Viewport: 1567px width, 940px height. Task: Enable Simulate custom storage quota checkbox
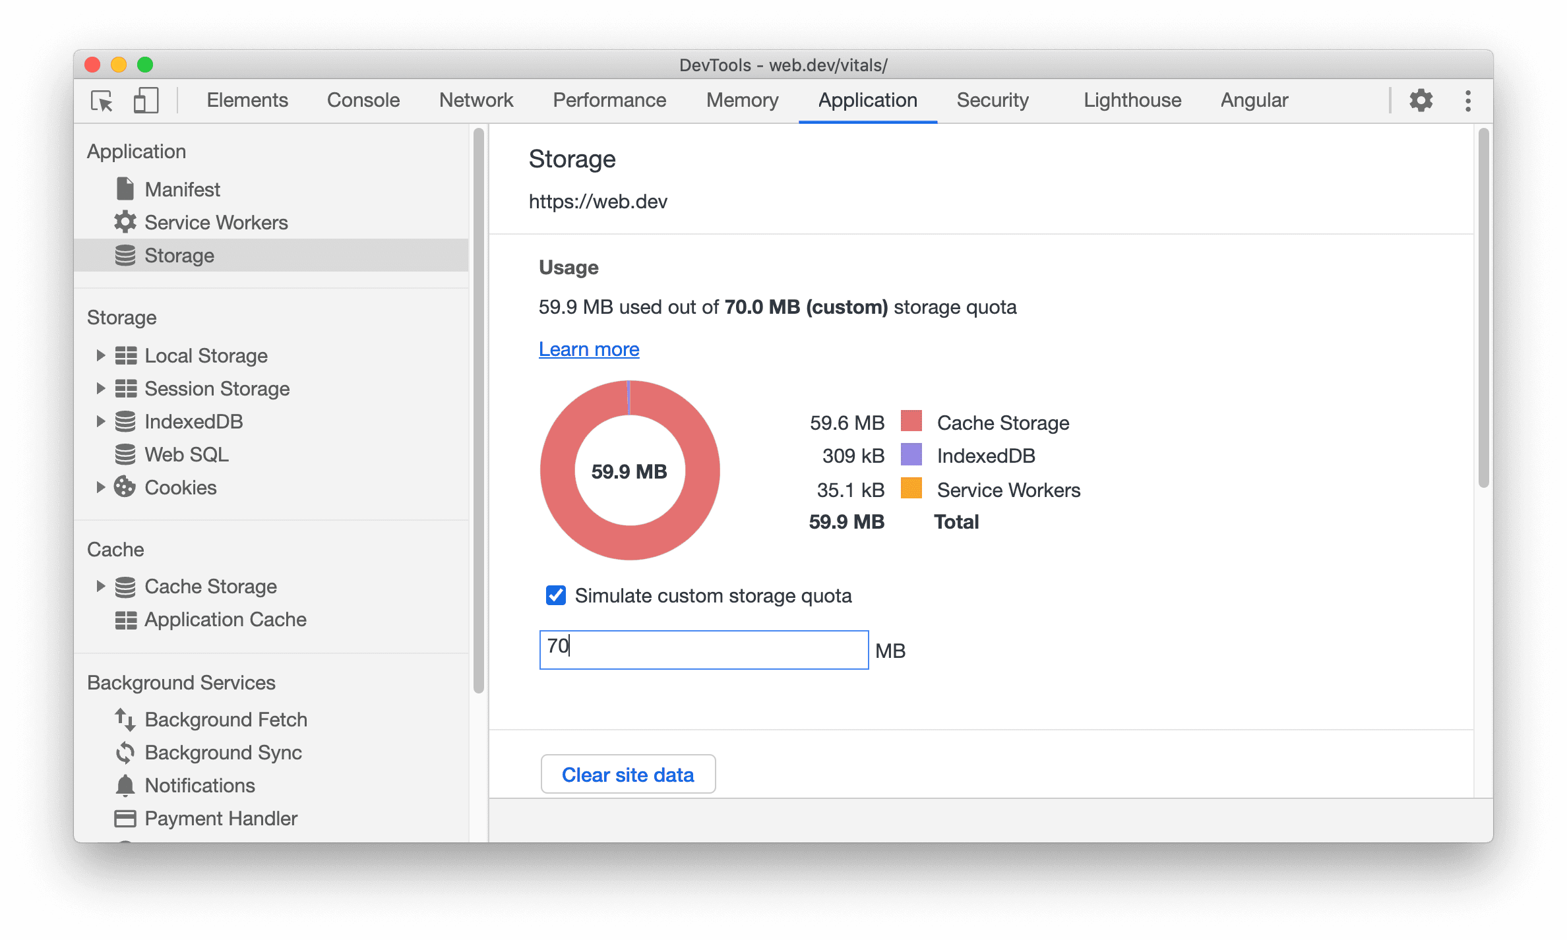click(x=552, y=594)
